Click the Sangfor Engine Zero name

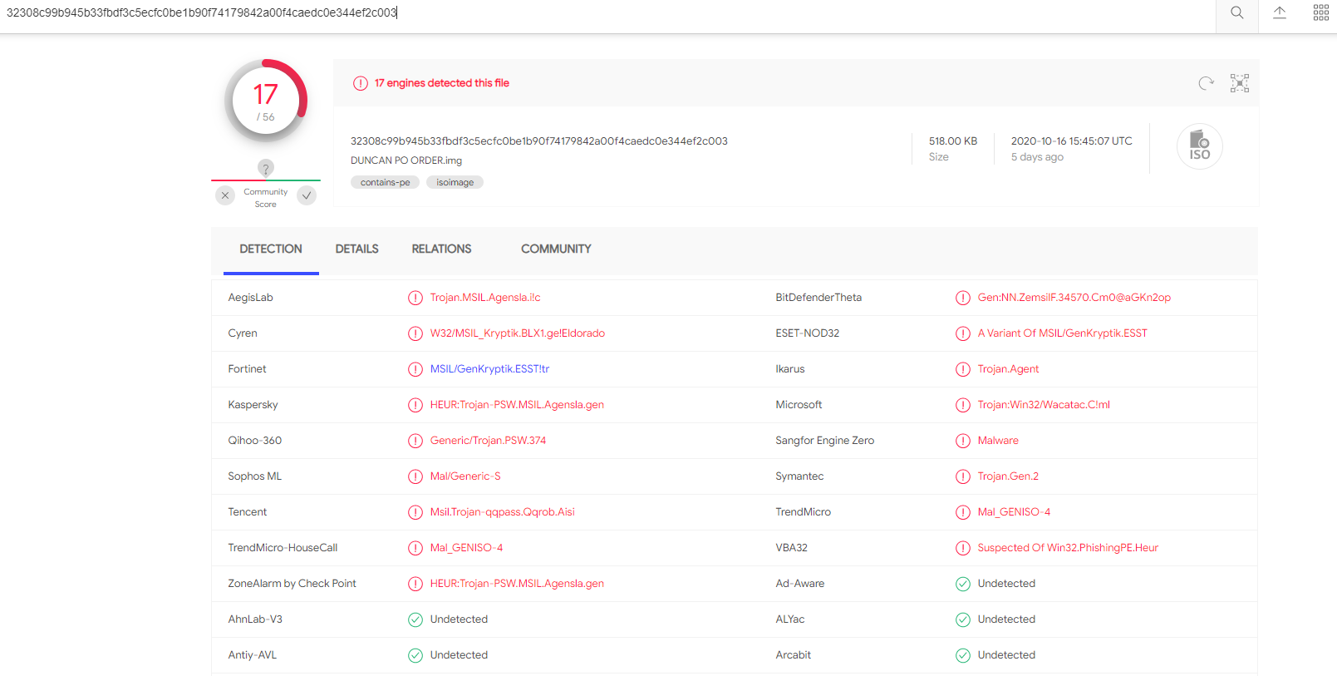(824, 441)
